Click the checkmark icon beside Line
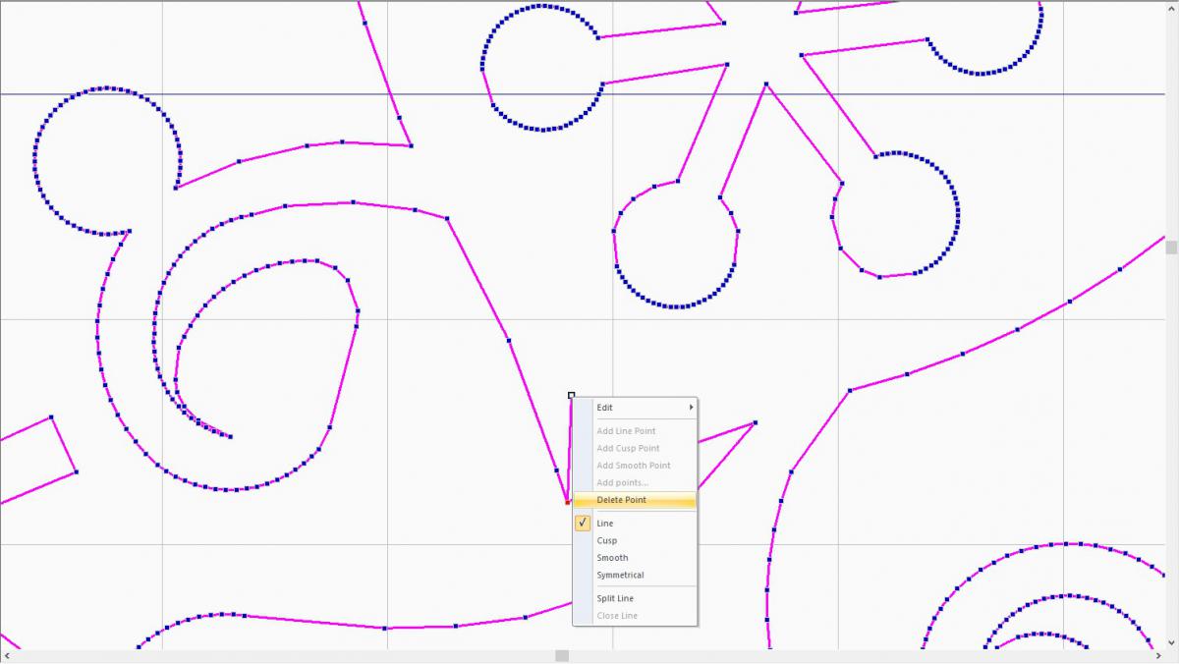Screen dimensions: 1179x664 tap(583, 524)
